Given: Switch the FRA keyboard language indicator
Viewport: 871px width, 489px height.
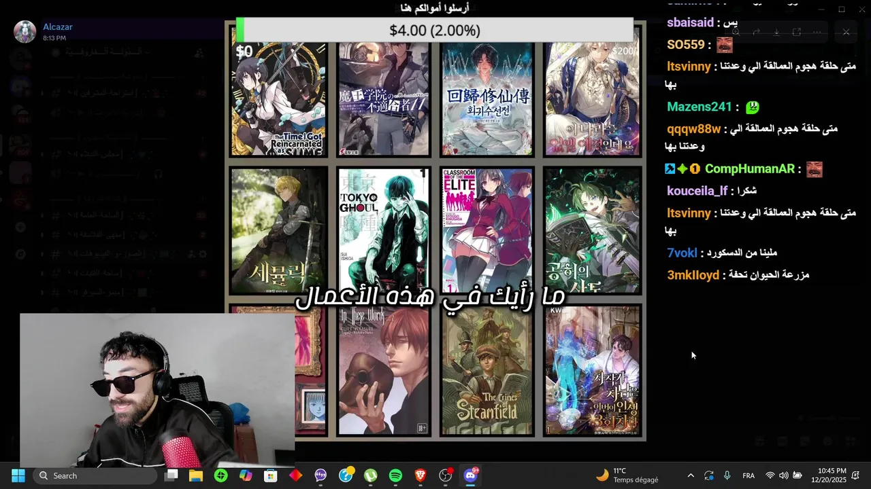Looking at the screenshot, I should 749,475.
